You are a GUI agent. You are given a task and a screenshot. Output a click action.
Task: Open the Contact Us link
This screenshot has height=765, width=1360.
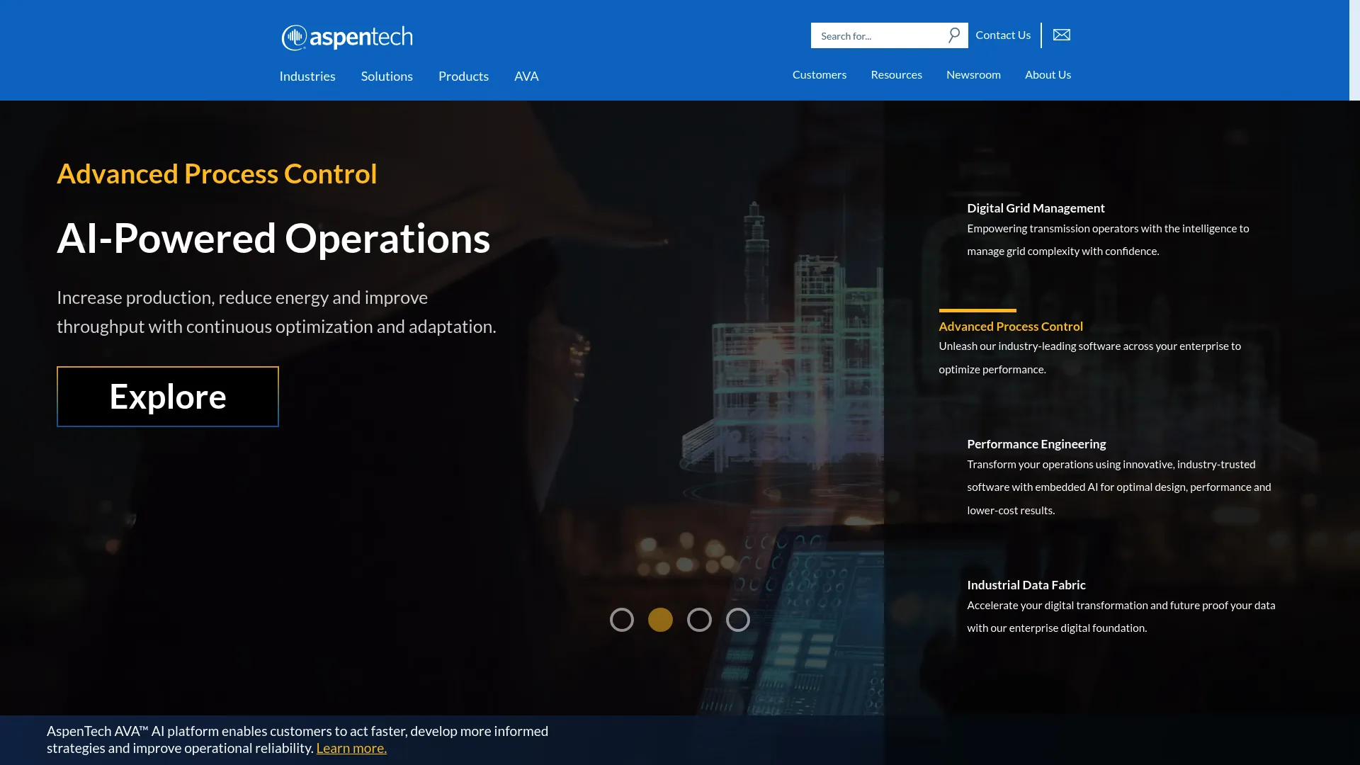[1003, 35]
